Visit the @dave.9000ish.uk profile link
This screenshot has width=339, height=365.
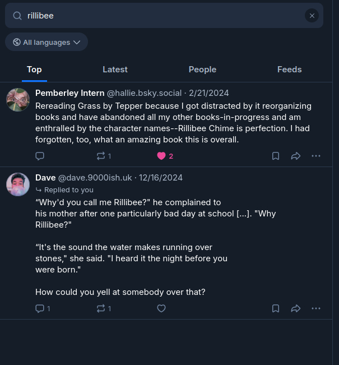click(95, 178)
